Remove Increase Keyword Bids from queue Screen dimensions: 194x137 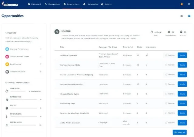pyautogui.click(x=170, y=65)
